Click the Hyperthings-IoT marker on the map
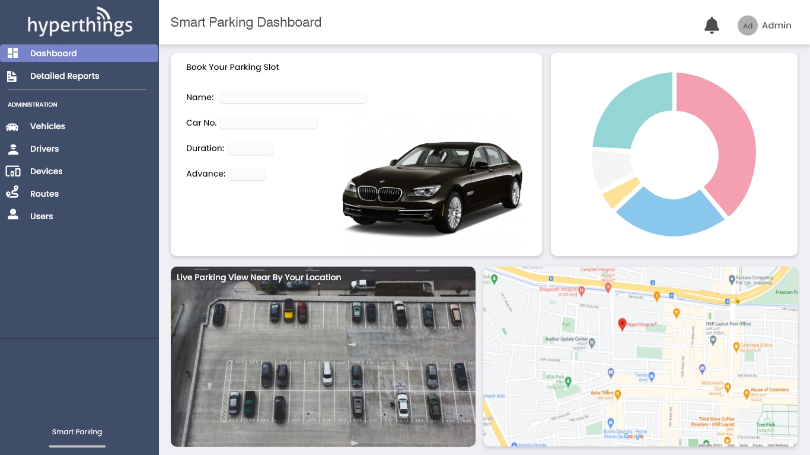Image resolution: width=810 pixels, height=455 pixels. tap(623, 324)
